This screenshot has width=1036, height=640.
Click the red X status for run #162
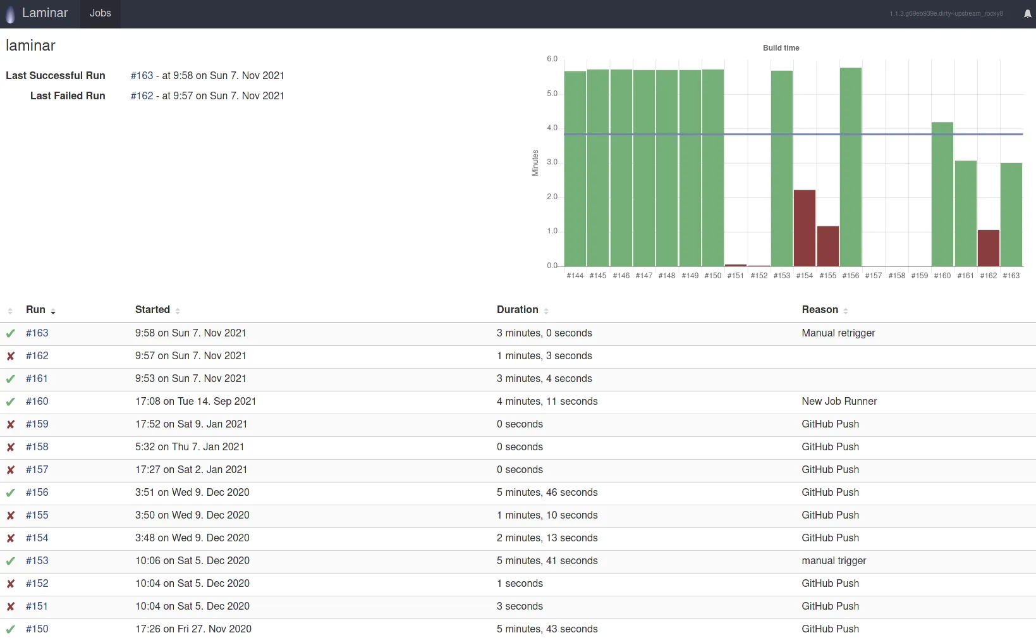click(x=11, y=356)
